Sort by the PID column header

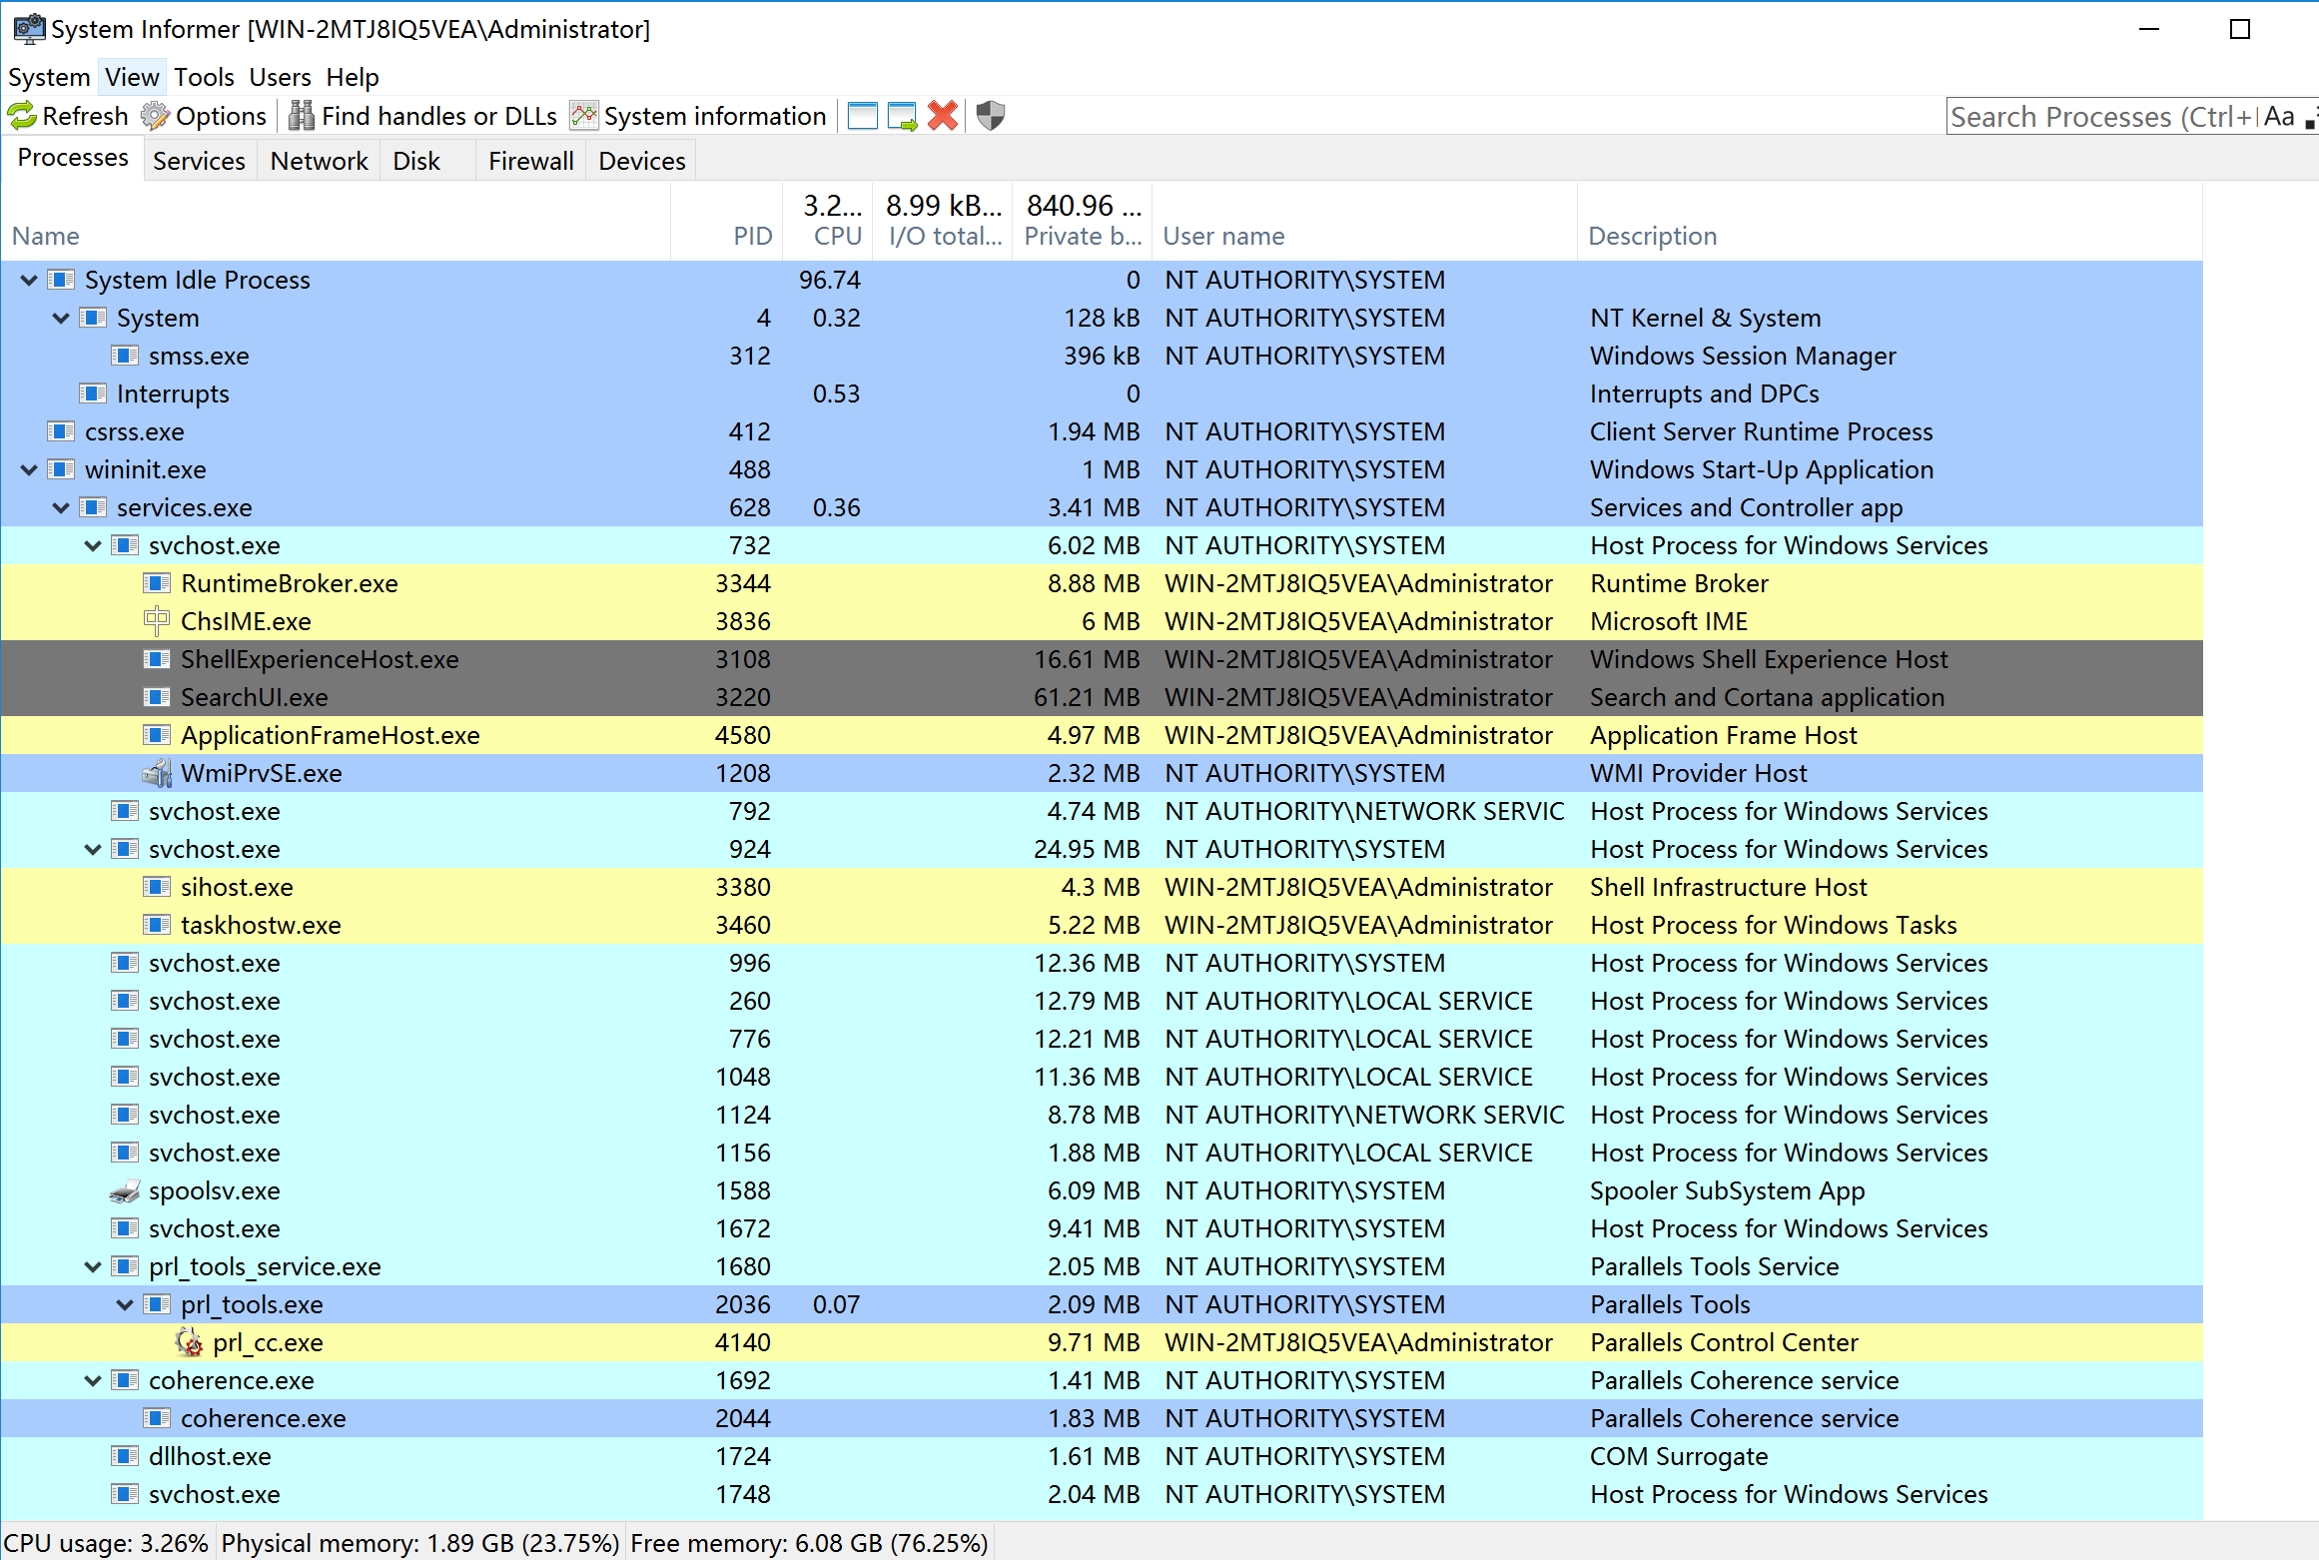[x=751, y=236]
